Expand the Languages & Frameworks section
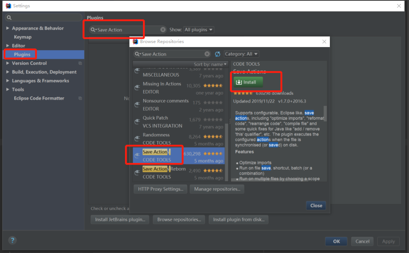 click(8, 81)
